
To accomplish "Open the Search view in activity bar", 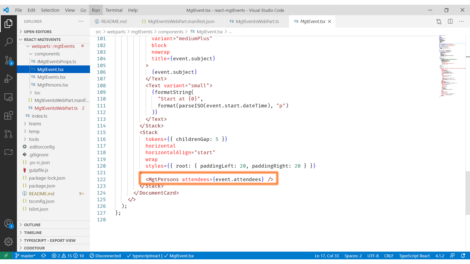I will pyautogui.click(x=8, y=42).
